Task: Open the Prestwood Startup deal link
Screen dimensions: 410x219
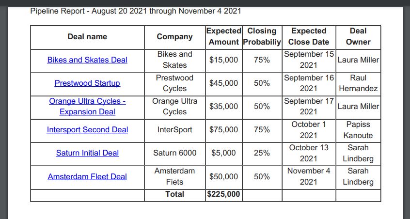Action: tap(87, 83)
